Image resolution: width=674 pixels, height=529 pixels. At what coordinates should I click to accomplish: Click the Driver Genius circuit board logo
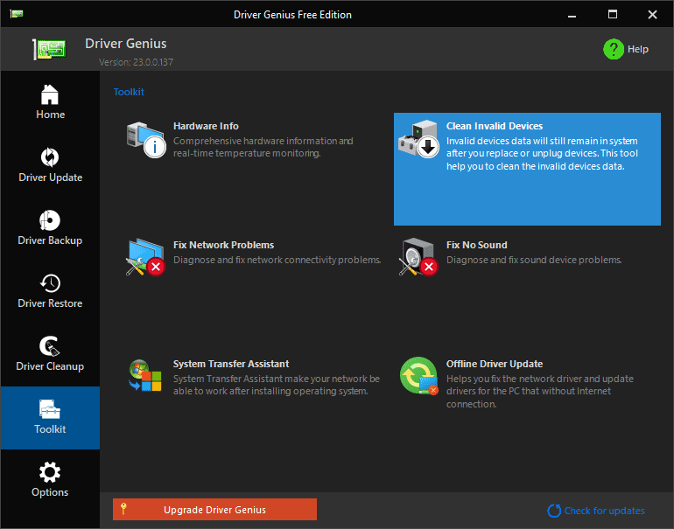click(x=49, y=49)
